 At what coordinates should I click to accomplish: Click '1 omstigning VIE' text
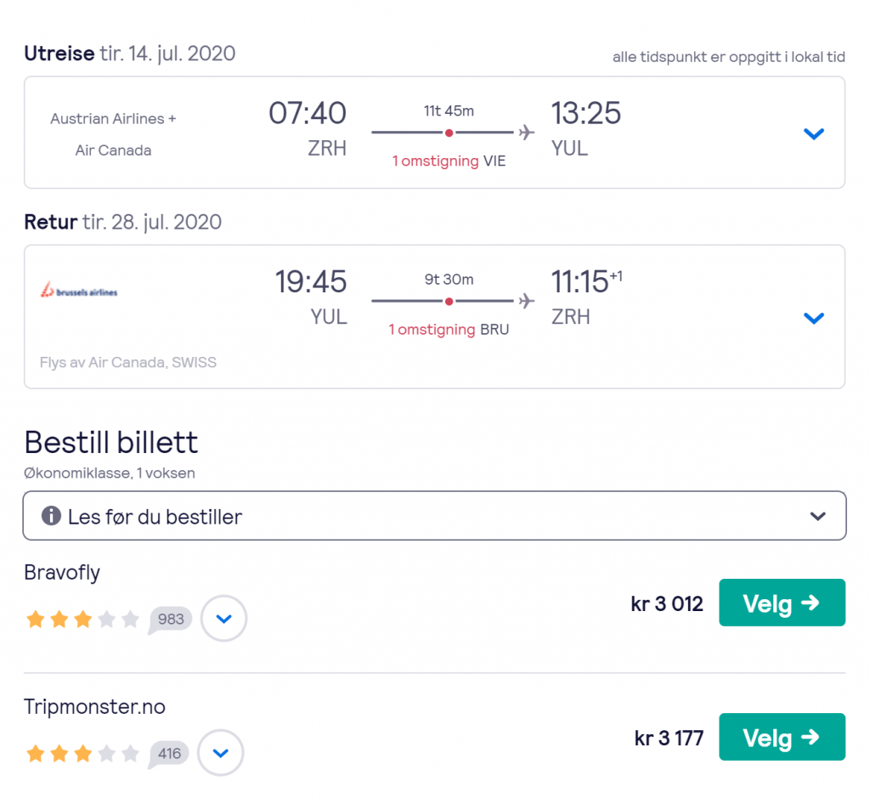(449, 161)
